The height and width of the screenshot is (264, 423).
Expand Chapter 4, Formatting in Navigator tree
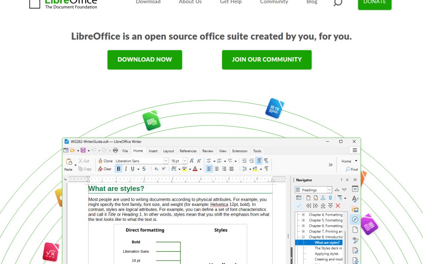pyautogui.click(x=303, y=215)
